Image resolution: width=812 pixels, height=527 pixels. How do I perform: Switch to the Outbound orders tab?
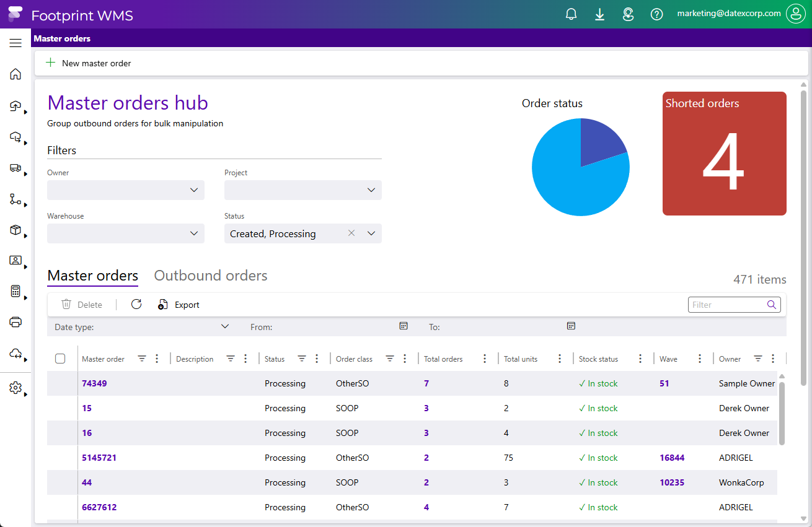tap(211, 276)
